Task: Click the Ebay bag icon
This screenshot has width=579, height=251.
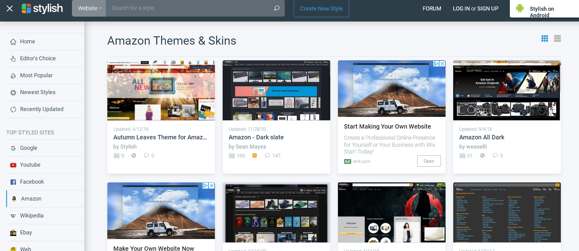Action: pos(13,233)
